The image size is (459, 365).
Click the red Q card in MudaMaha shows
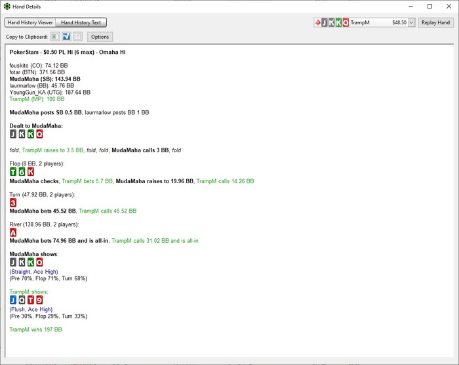[x=39, y=262]
